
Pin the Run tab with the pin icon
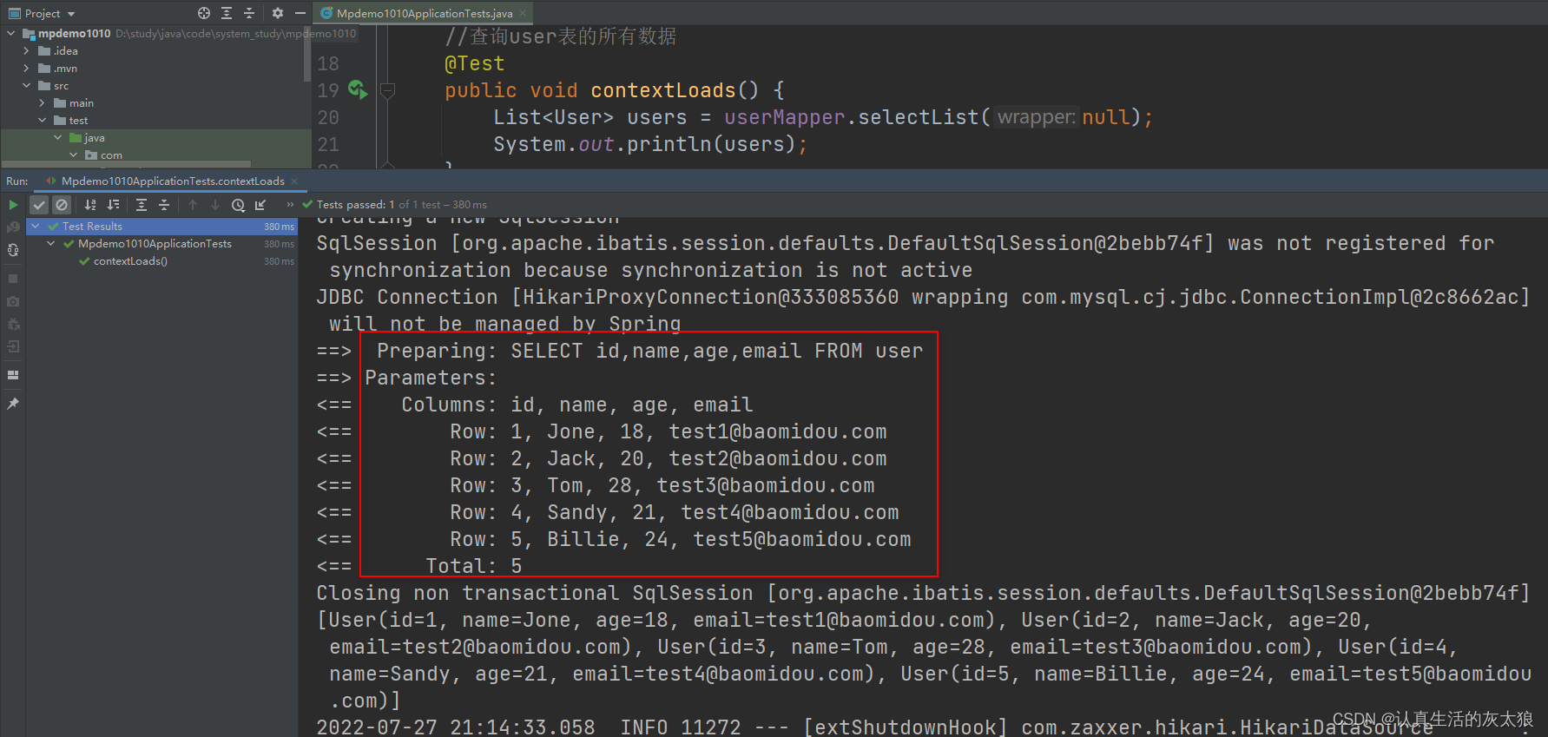pyautogui.click(x=13, y=404)
